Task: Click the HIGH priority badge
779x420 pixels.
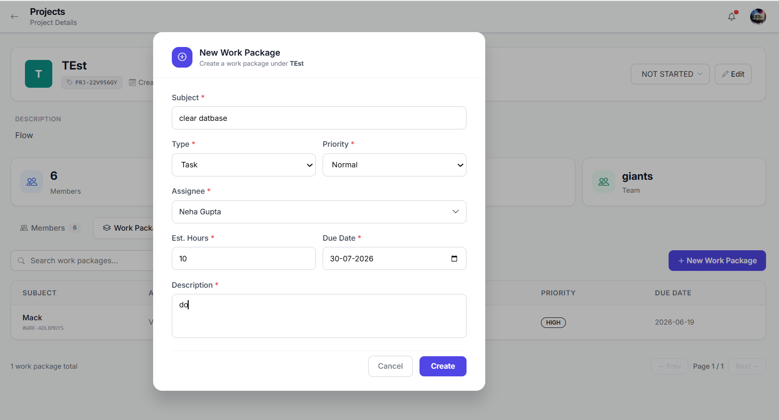Action: click(x=553, y=323)
